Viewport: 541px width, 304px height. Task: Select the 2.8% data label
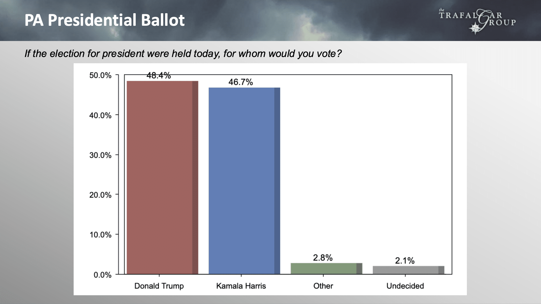point(323,258)
